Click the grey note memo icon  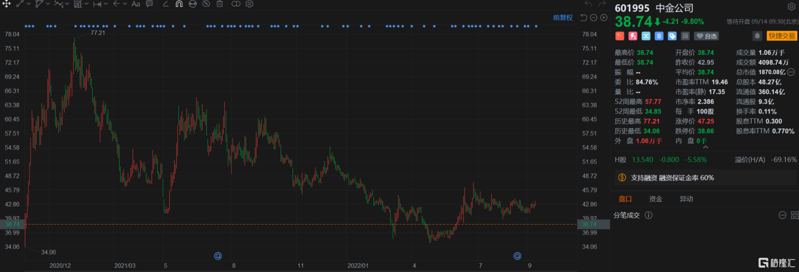coord(685,36)
